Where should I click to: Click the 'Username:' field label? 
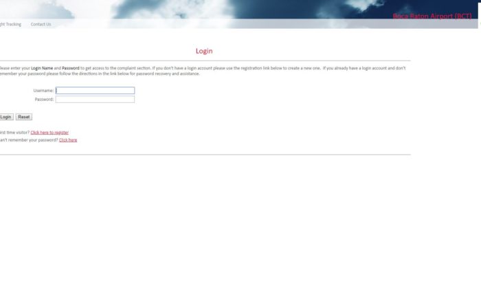(43, 91)
